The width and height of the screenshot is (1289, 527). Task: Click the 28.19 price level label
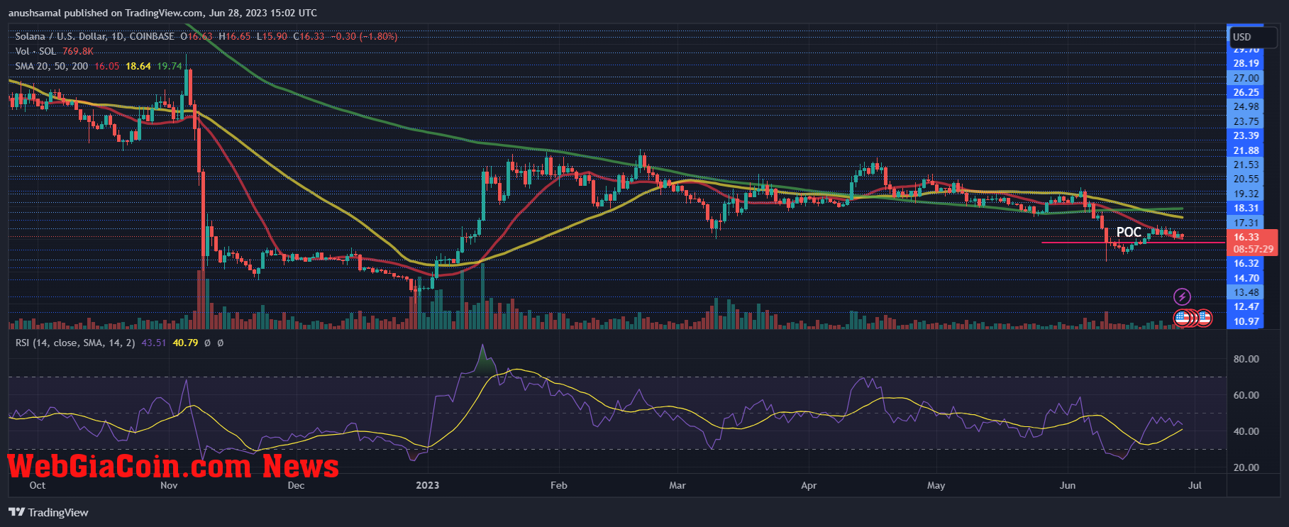pyautogui.click(x=1246, y=63)
